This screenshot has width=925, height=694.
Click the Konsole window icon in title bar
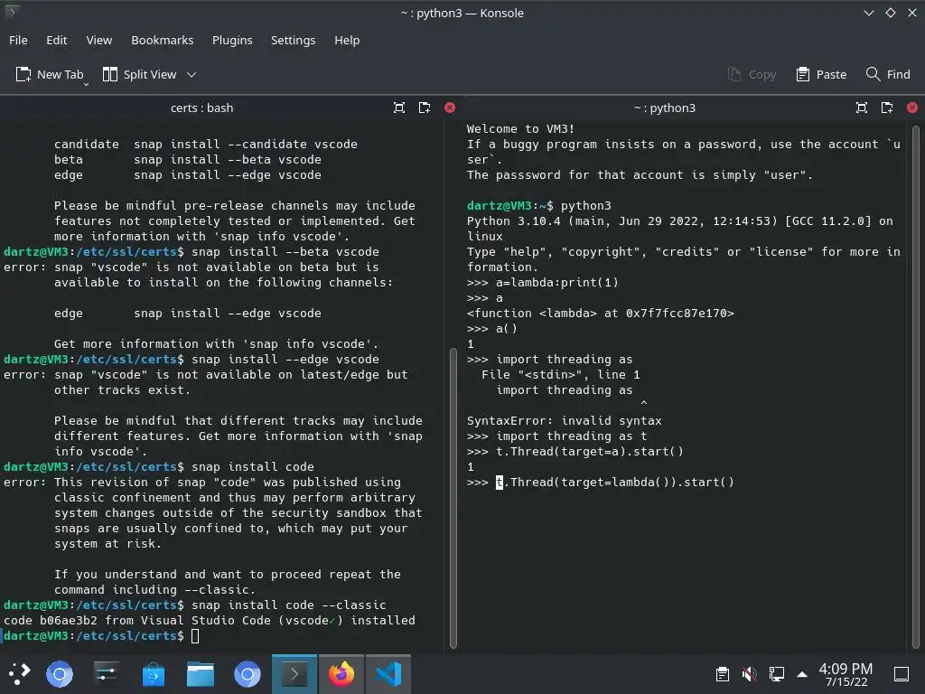[11, 11]
